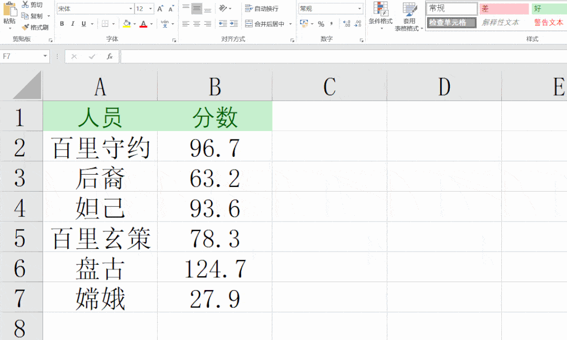
Task: Select the cell with score 124.7
Action: point(215,267)
